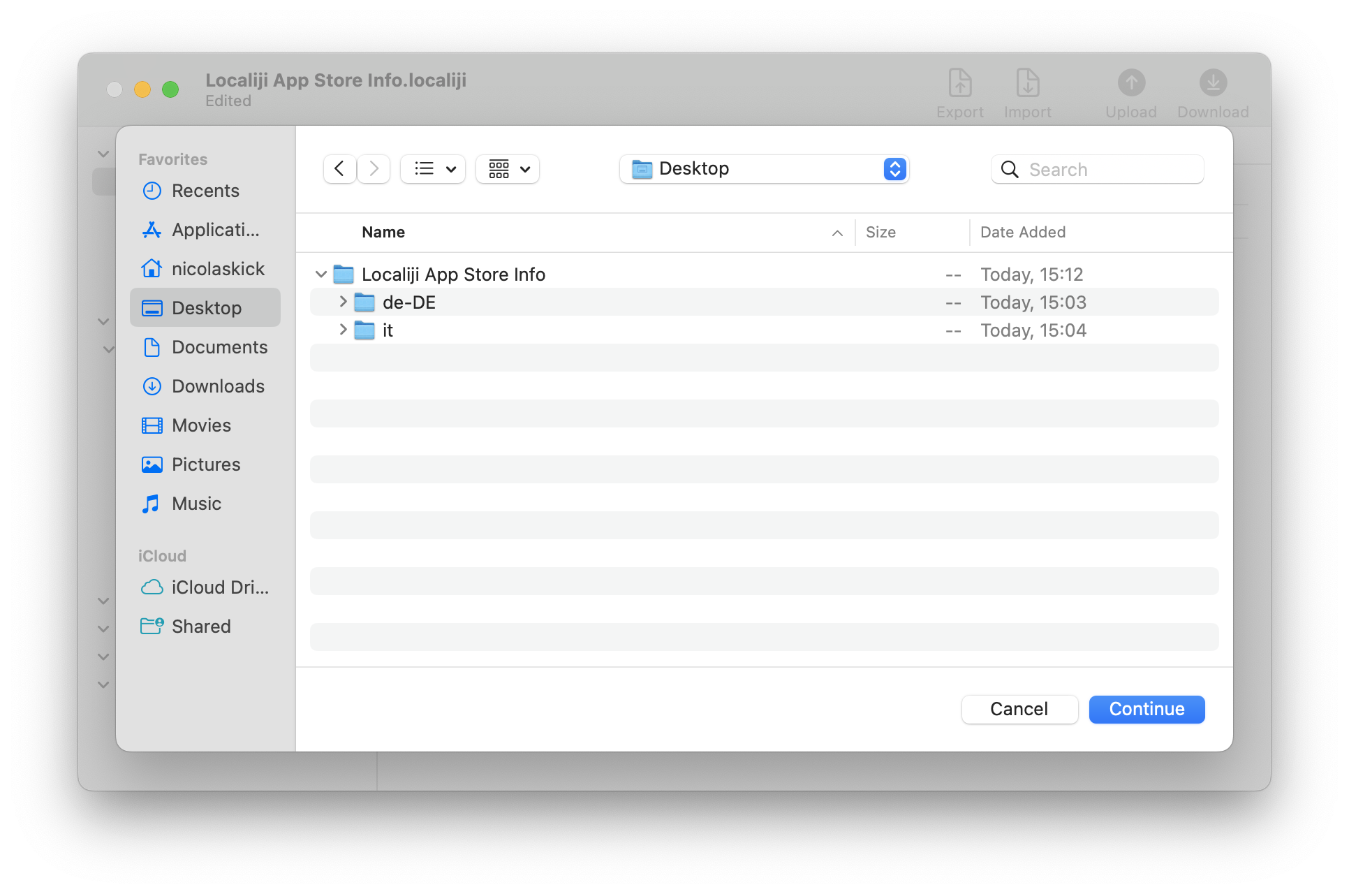Click the Today, 15:03 date cell
The image size is (1349, 894).
point(1033,302)
